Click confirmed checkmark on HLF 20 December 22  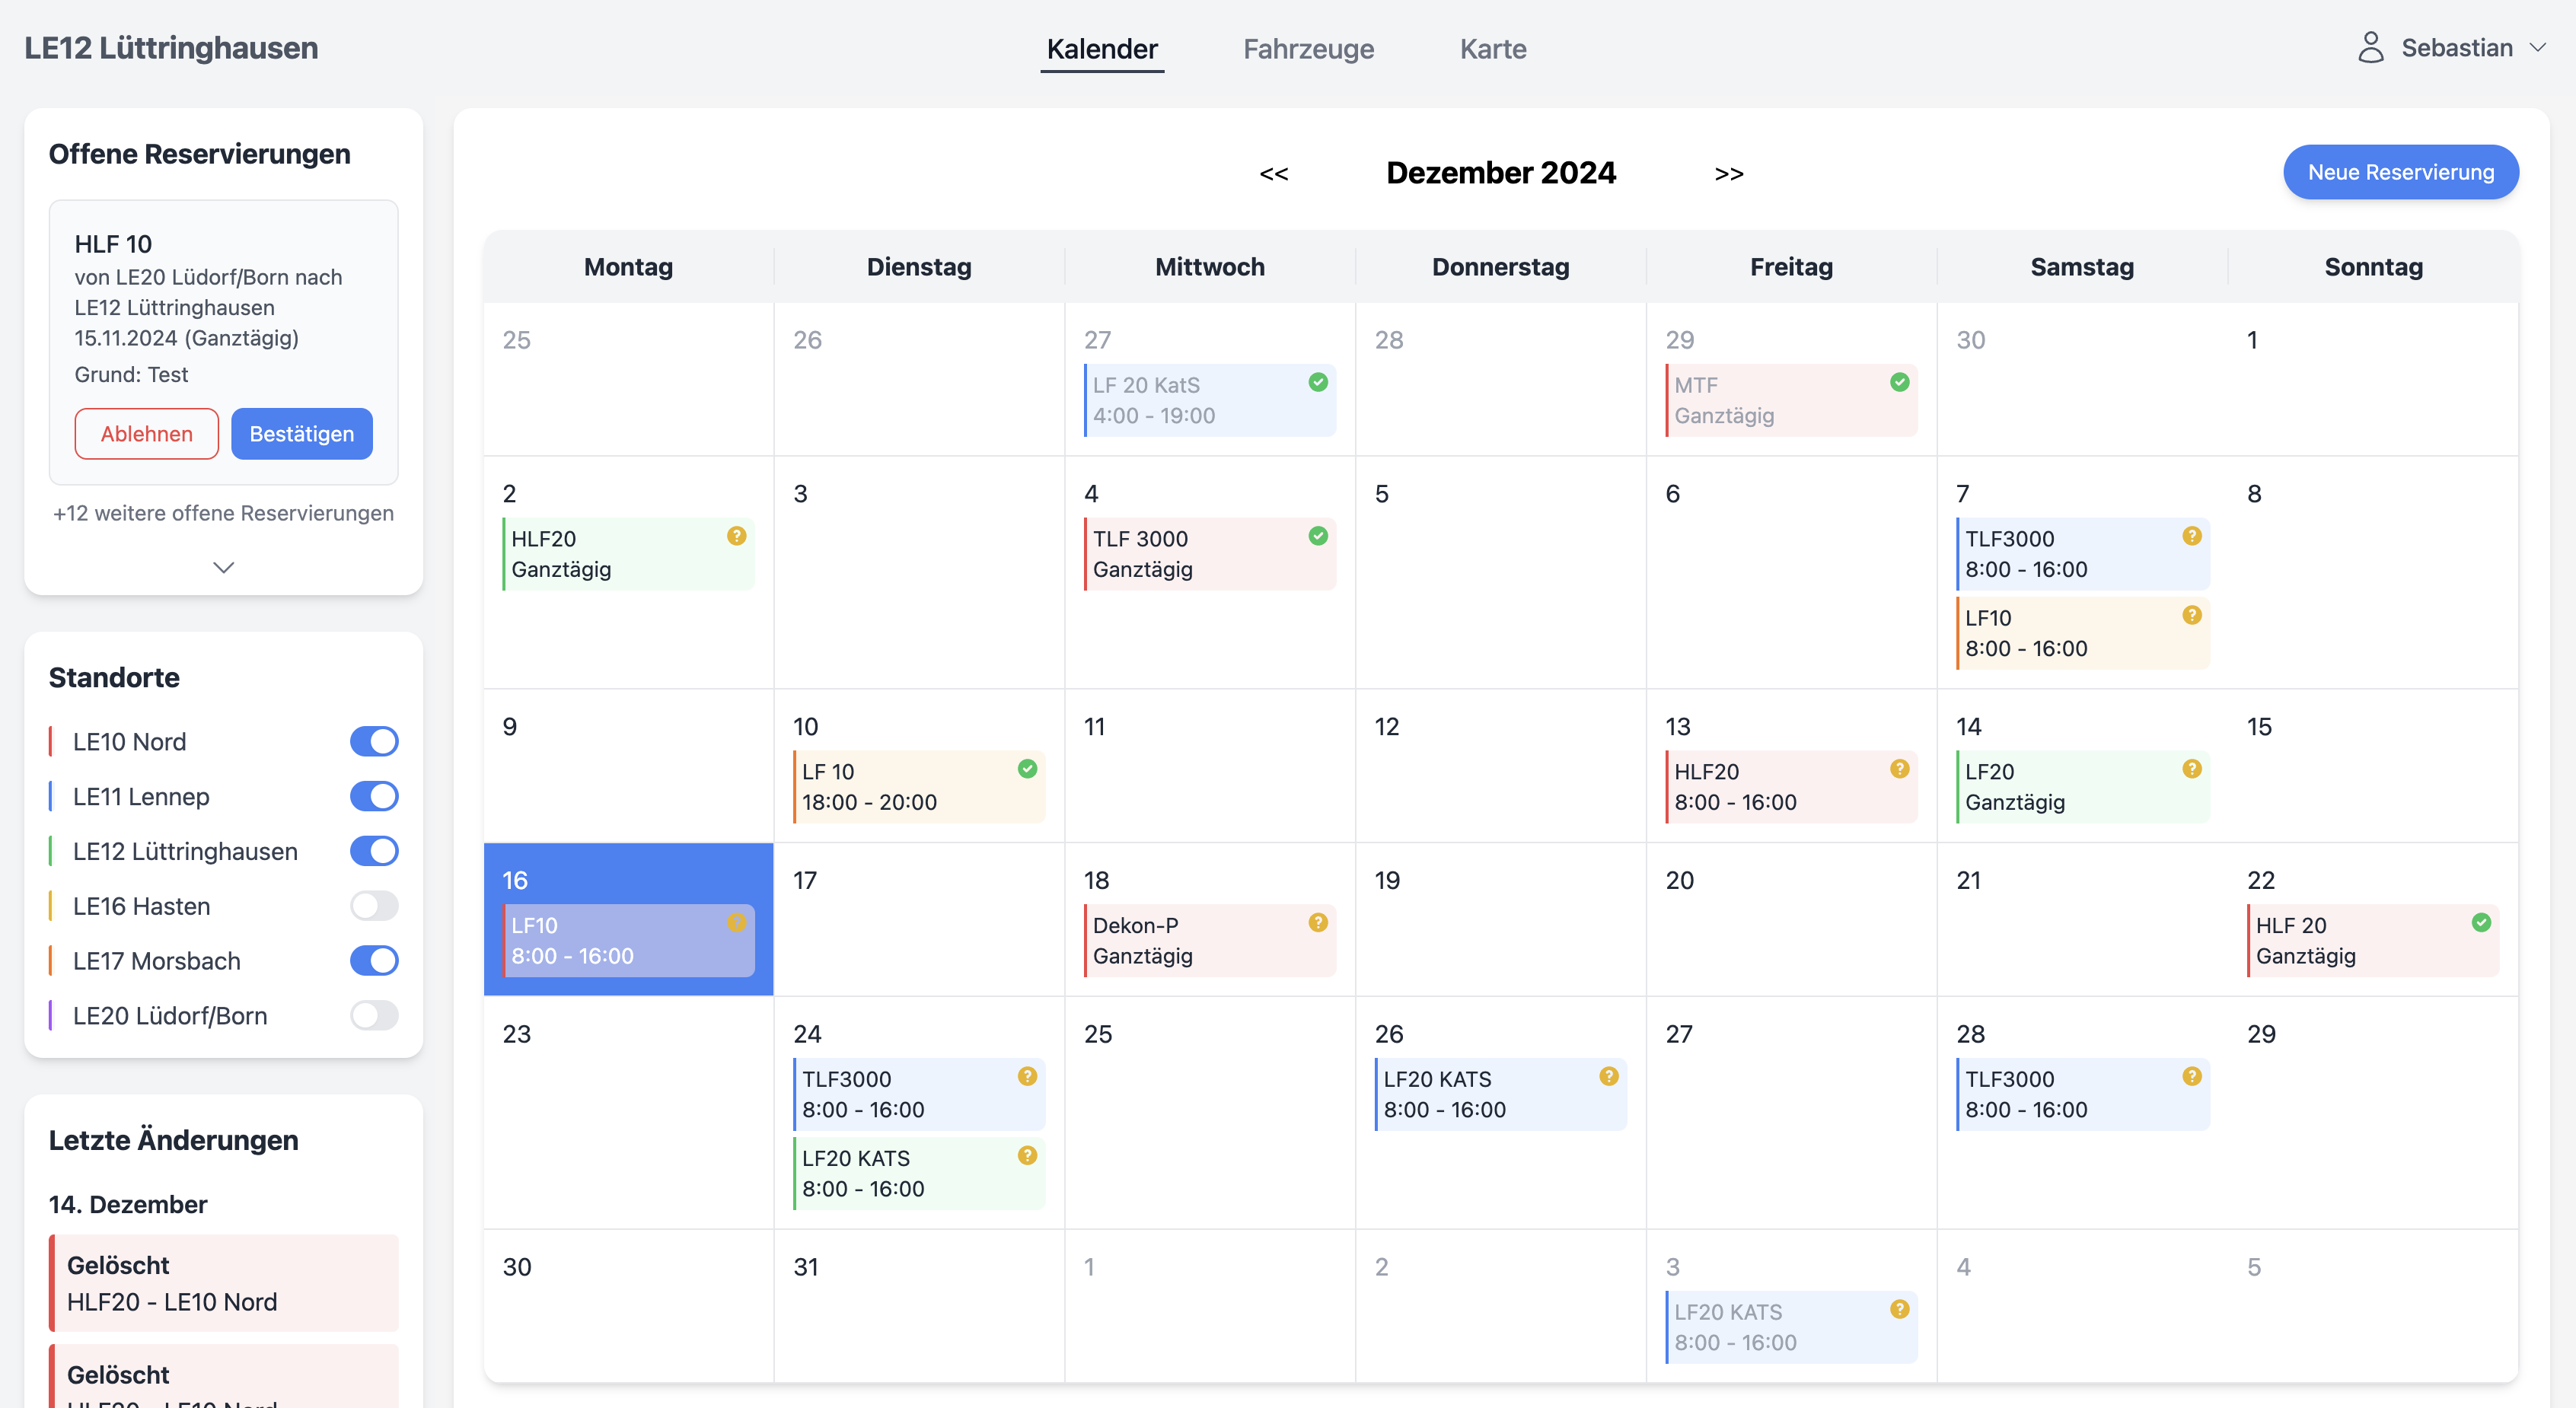tap(2481, 922)
